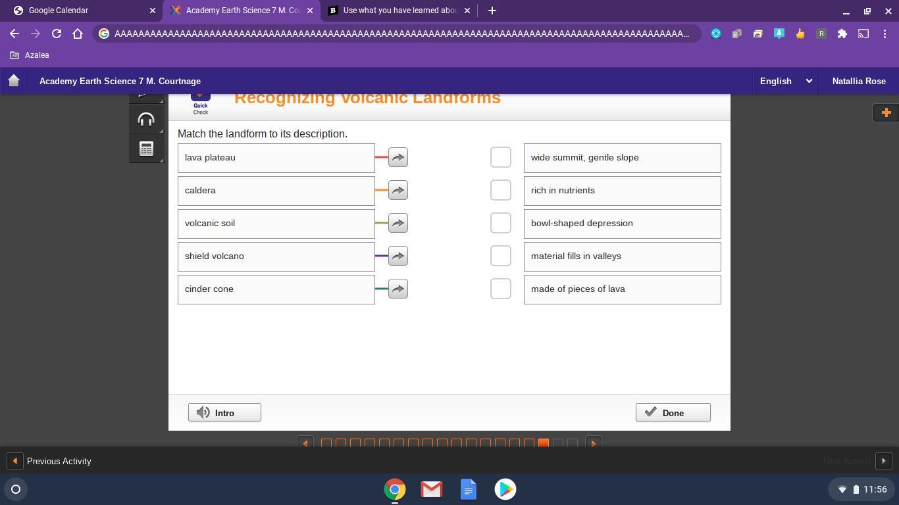Viewport: 899px width, 505px height.
Task: Open a new browser tab
Action: click(x=492, y=11)
